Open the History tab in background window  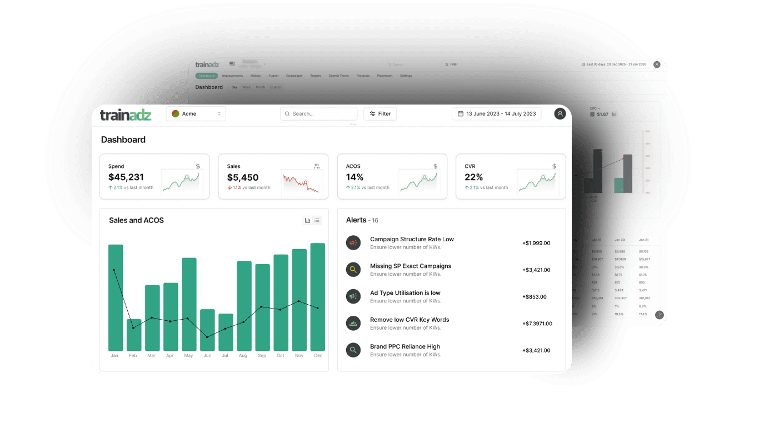[x=256, y=76]
